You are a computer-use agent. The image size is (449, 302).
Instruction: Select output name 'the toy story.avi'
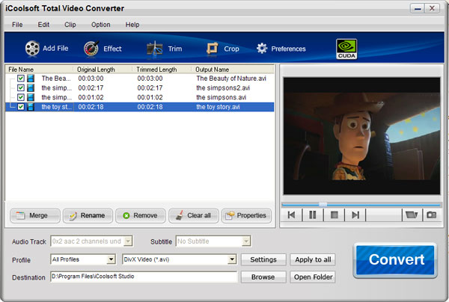pyautogui.click(x=218, y=107)
